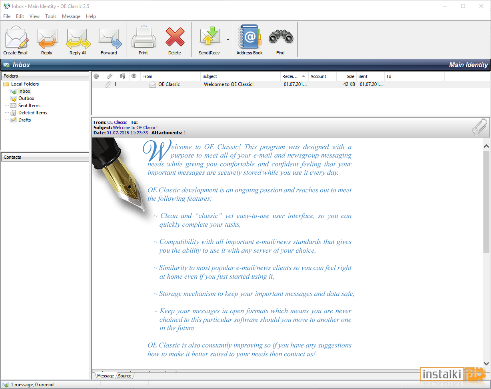Forward the selected message

click(x=109, y=40)
